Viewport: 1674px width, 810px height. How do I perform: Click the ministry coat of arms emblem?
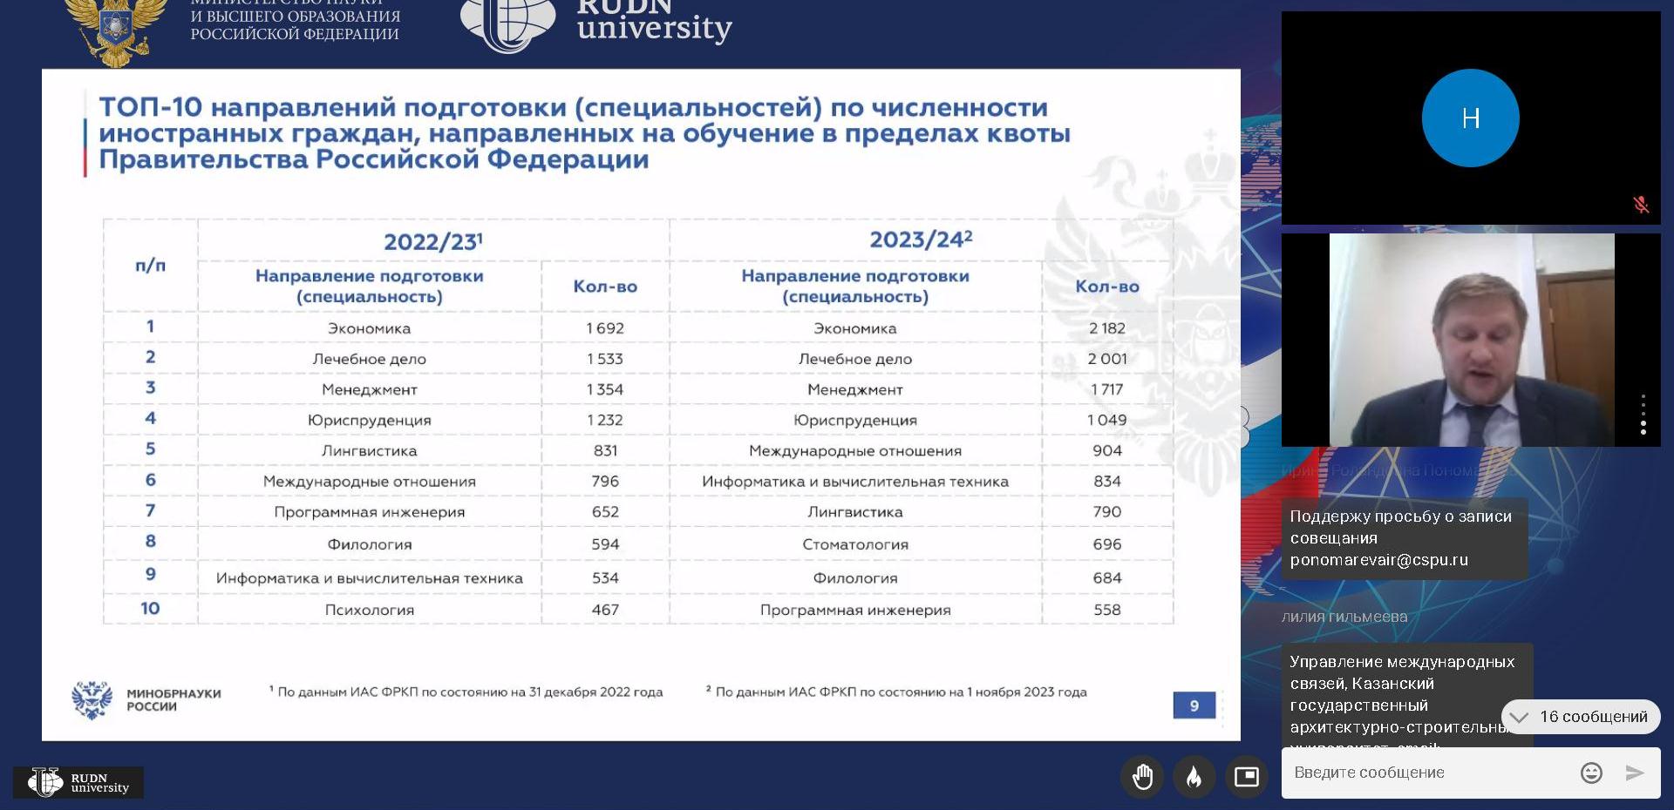point(116,30)
